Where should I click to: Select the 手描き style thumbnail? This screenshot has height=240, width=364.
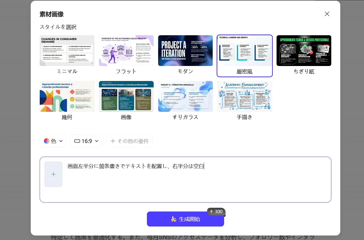245,96
